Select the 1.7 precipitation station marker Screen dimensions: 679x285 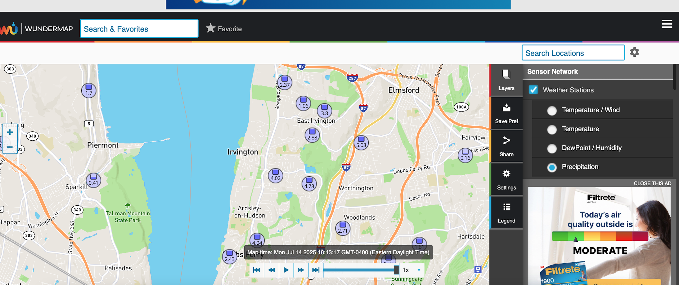coord(89,90)
